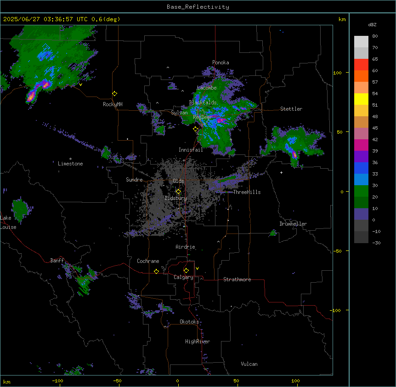Click the Stettler city label
Screen dimensions: 396x387
coord(291,109)
